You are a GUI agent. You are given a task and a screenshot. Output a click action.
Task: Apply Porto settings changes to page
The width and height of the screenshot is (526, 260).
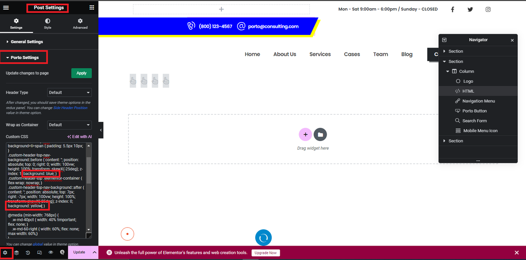pyautogui.click(x=81, y=73)
